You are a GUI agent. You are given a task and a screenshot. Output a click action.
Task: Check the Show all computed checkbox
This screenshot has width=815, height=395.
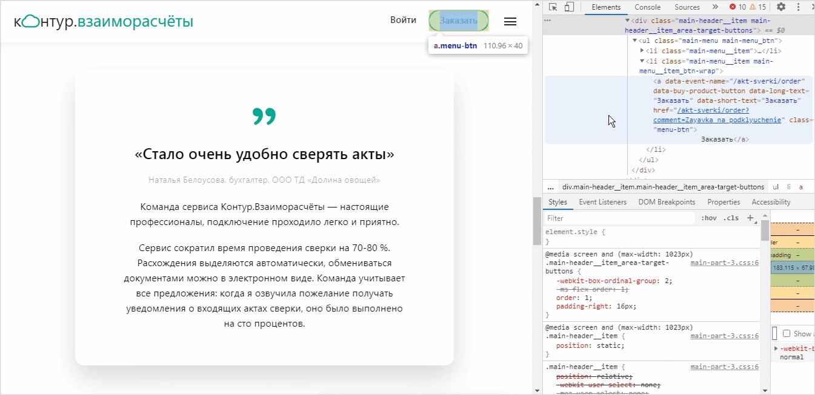[x=787, y=333]
